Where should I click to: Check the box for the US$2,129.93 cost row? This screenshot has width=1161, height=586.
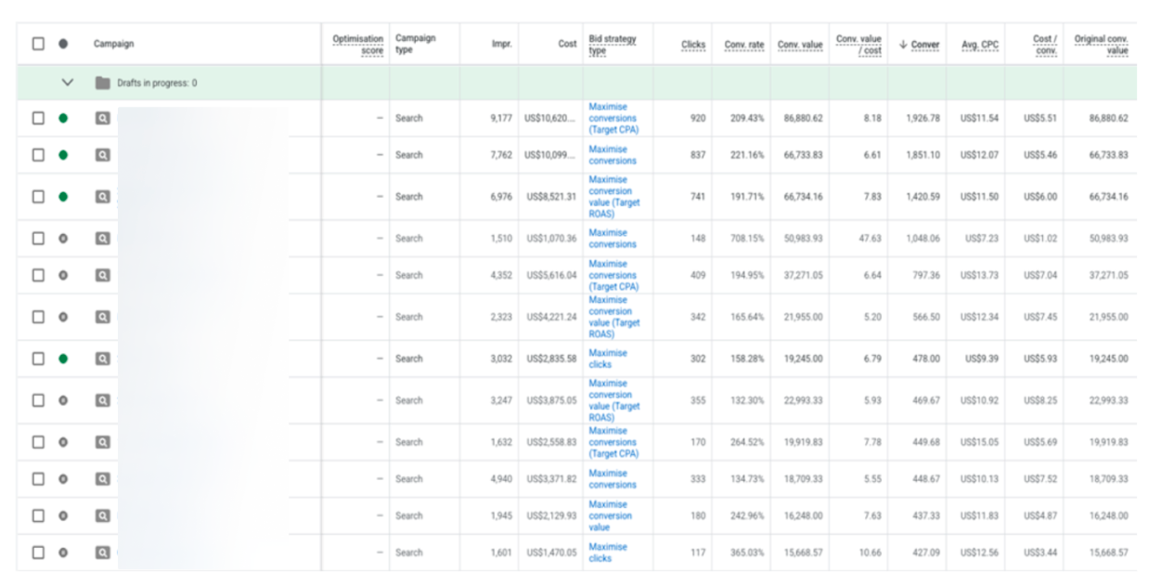click(x=38, y=515)
